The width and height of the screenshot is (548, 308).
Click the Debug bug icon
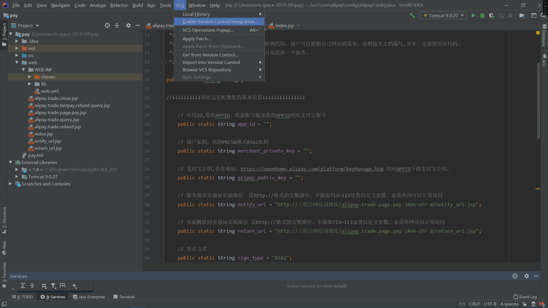(482, 16)
